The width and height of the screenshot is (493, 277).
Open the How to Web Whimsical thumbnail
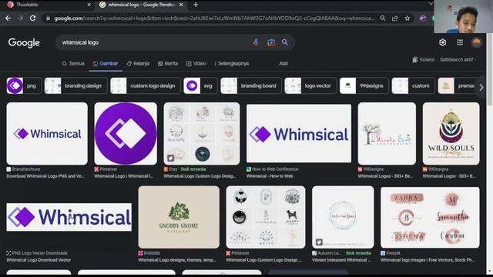[x=299, y=133]
